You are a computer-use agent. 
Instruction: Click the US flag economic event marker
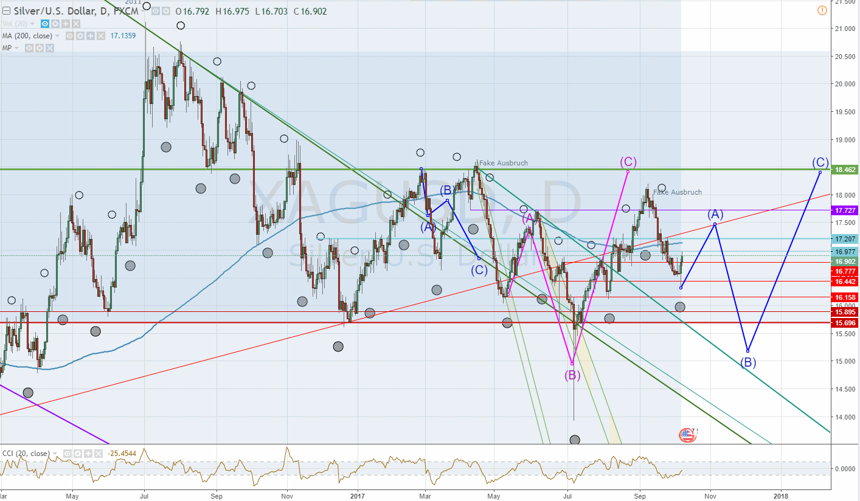[687, 434]
